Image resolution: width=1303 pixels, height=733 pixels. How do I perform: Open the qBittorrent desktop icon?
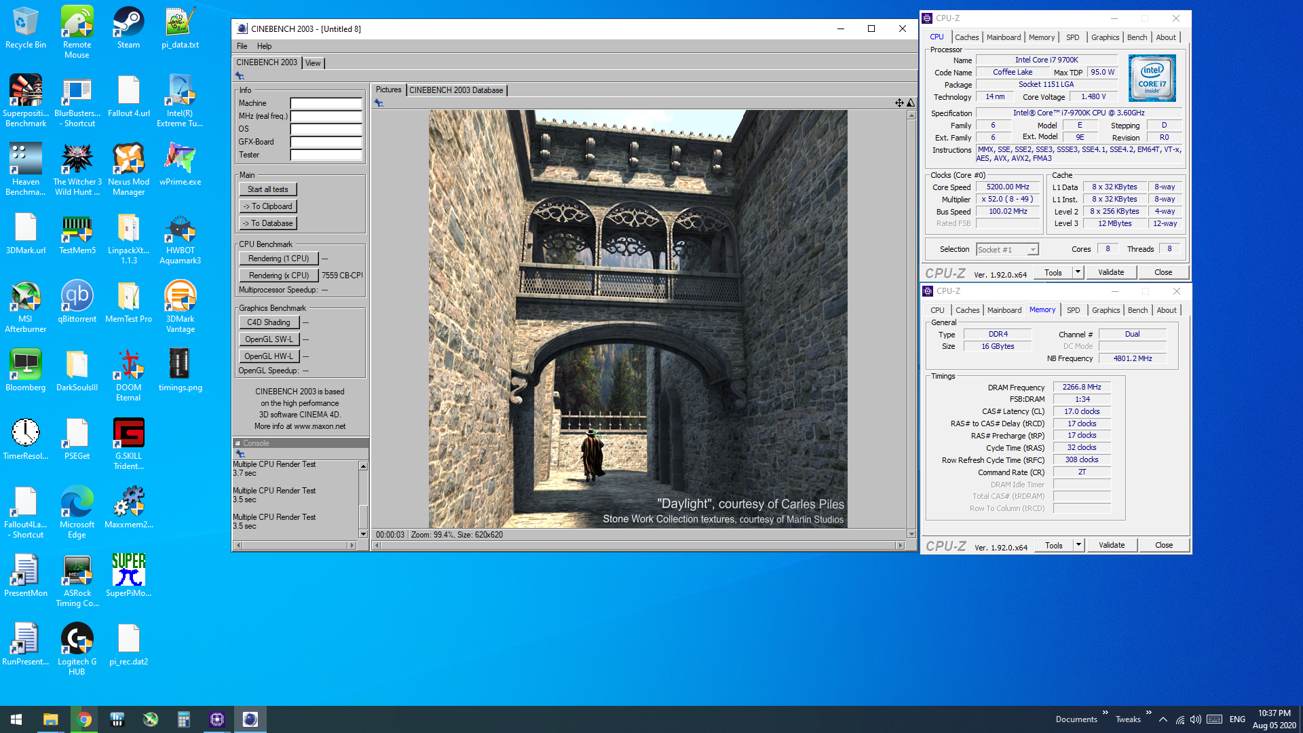coord(77,302)
